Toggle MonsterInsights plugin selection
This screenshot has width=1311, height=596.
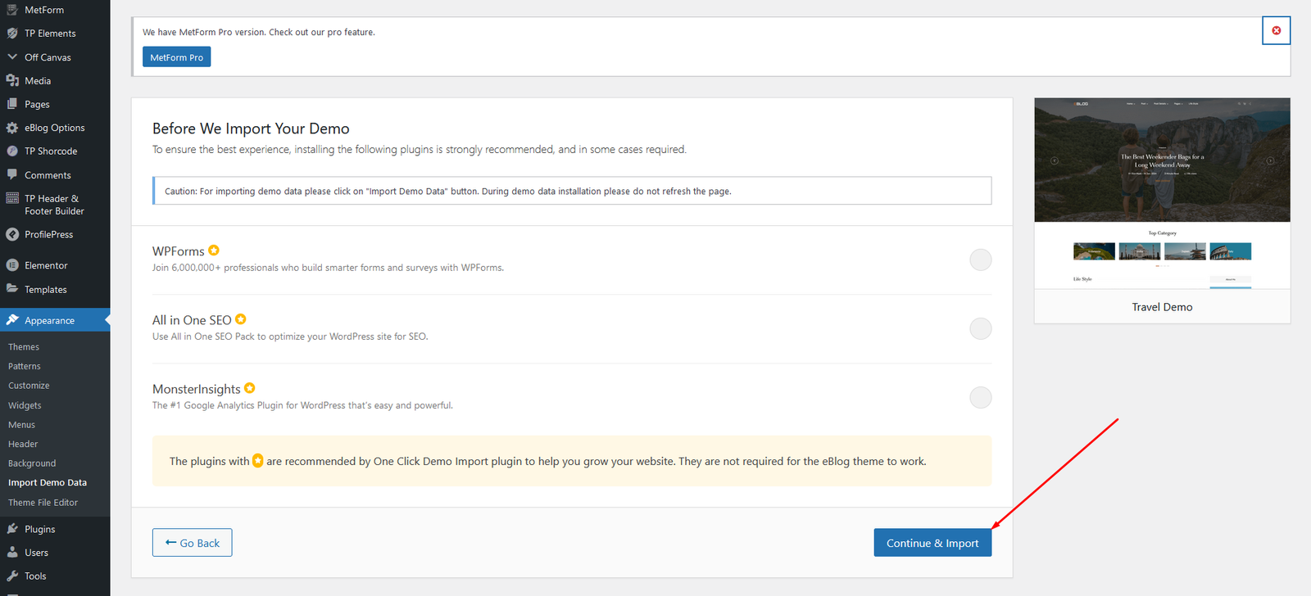[980, 397]
